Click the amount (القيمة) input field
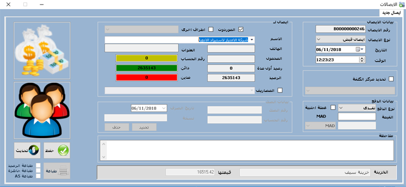 [x=357, y=117]
